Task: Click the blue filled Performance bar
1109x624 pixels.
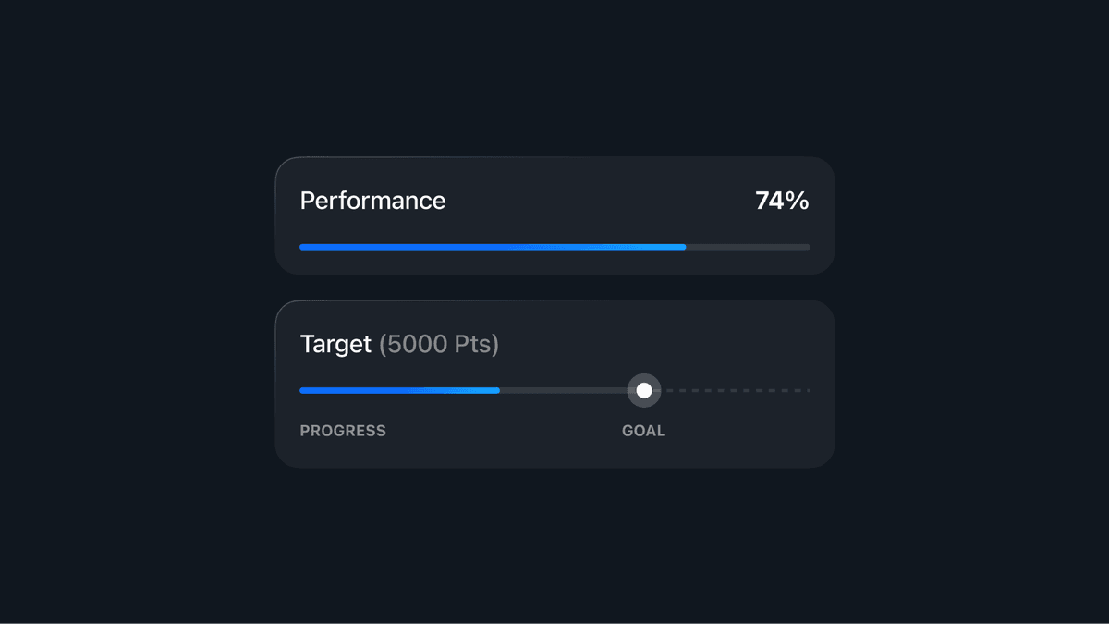Action: click(492, 247)
